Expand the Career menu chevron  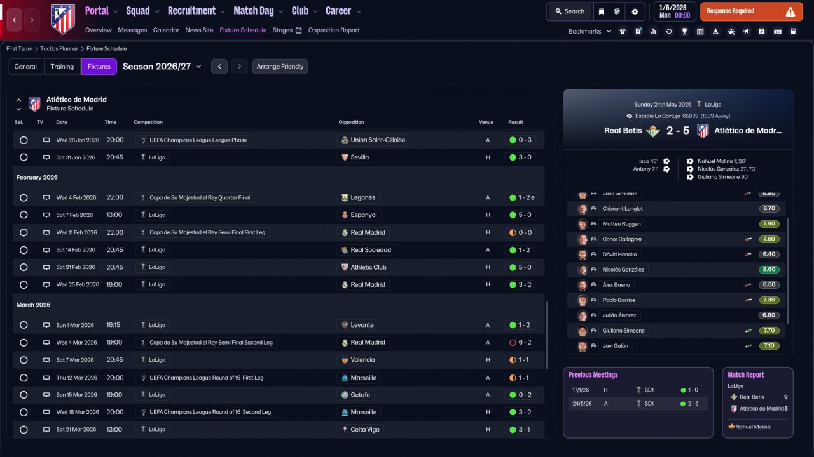coord(358,11)
